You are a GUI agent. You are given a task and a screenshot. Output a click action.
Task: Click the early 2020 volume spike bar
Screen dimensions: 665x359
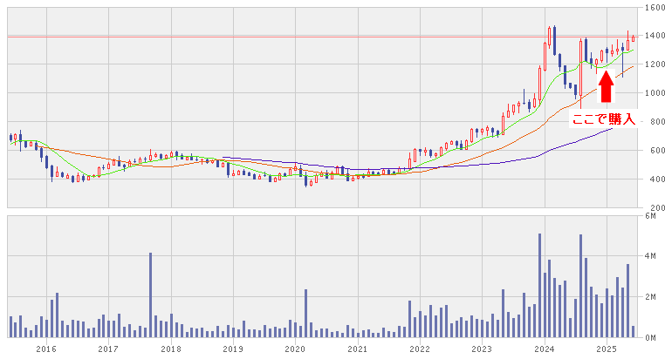305,314
